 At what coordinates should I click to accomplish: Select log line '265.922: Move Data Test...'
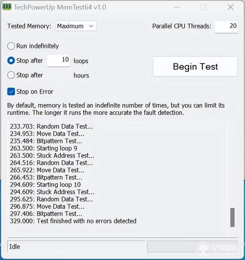click(x=47, y=170)
